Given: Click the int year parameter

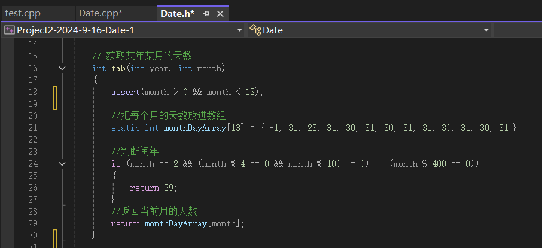Looking at the screenshot, I should point(150,68).
